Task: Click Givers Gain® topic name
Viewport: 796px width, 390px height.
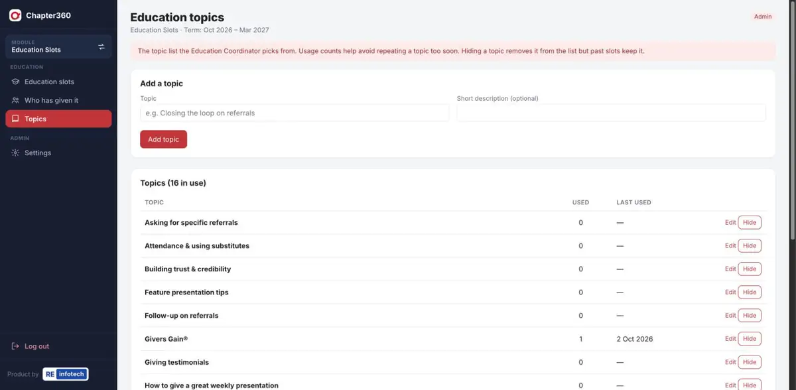Action: pos(166,339)
